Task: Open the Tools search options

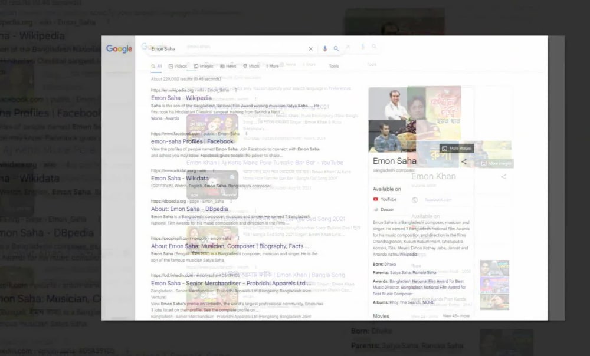Action: pos(334,66)
